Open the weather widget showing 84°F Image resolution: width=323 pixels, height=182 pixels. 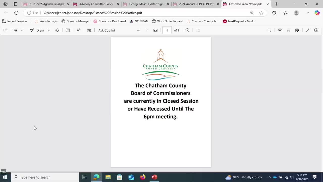(244, 177)
